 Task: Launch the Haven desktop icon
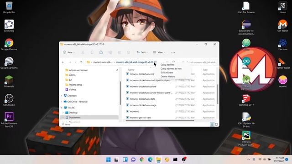point(283,7)
